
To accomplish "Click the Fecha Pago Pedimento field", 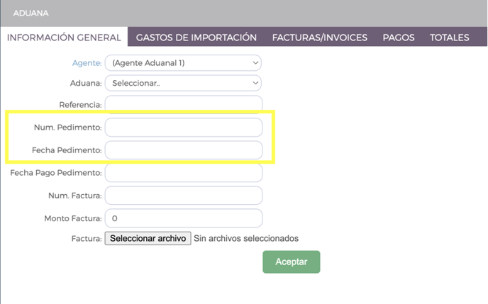I will (x=184, y=173).
